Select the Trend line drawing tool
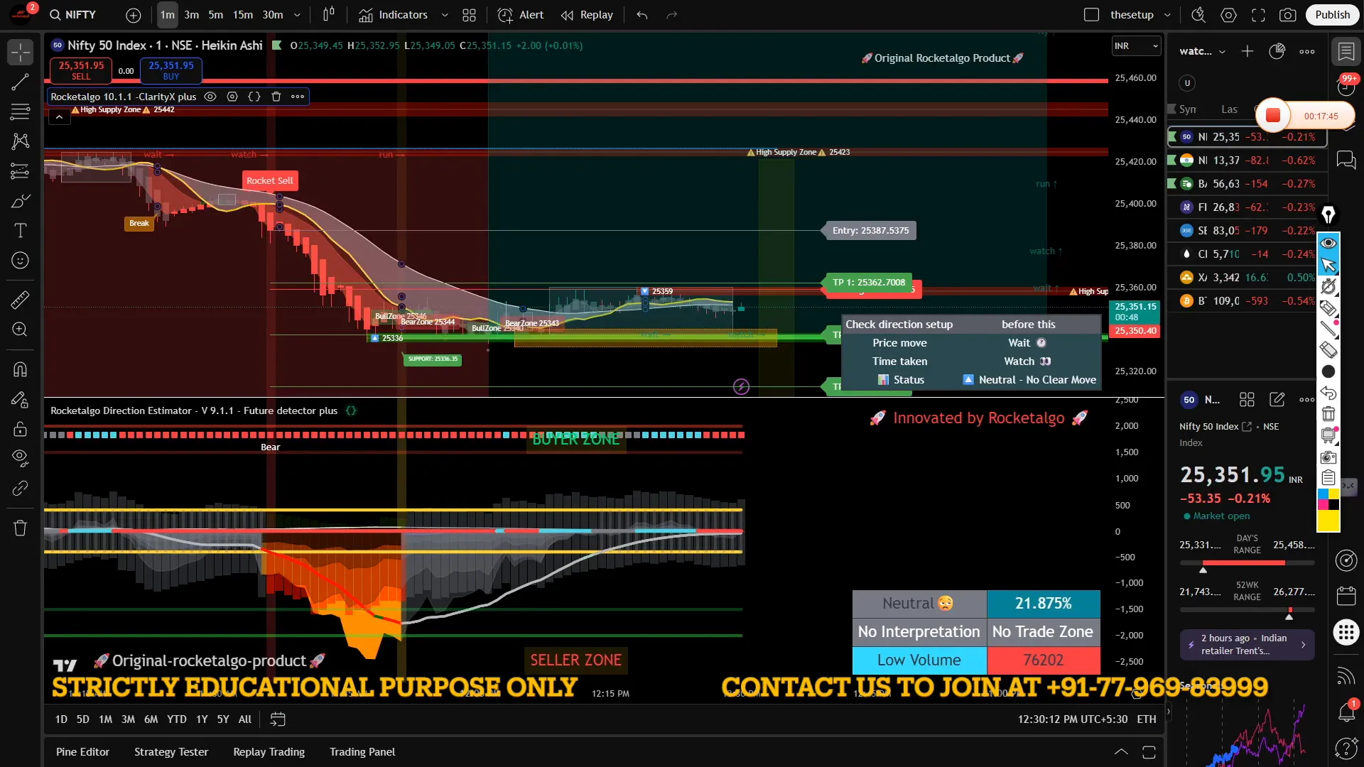This screenshot has width=1364, height=767. pyautogui.click(x=20, y=82)
